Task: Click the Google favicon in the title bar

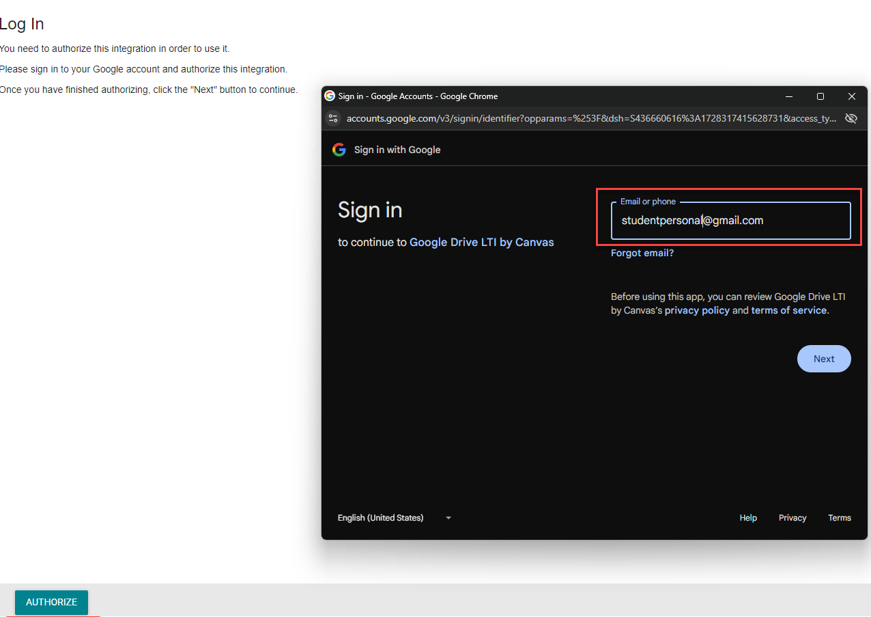Action: [330, 96]
